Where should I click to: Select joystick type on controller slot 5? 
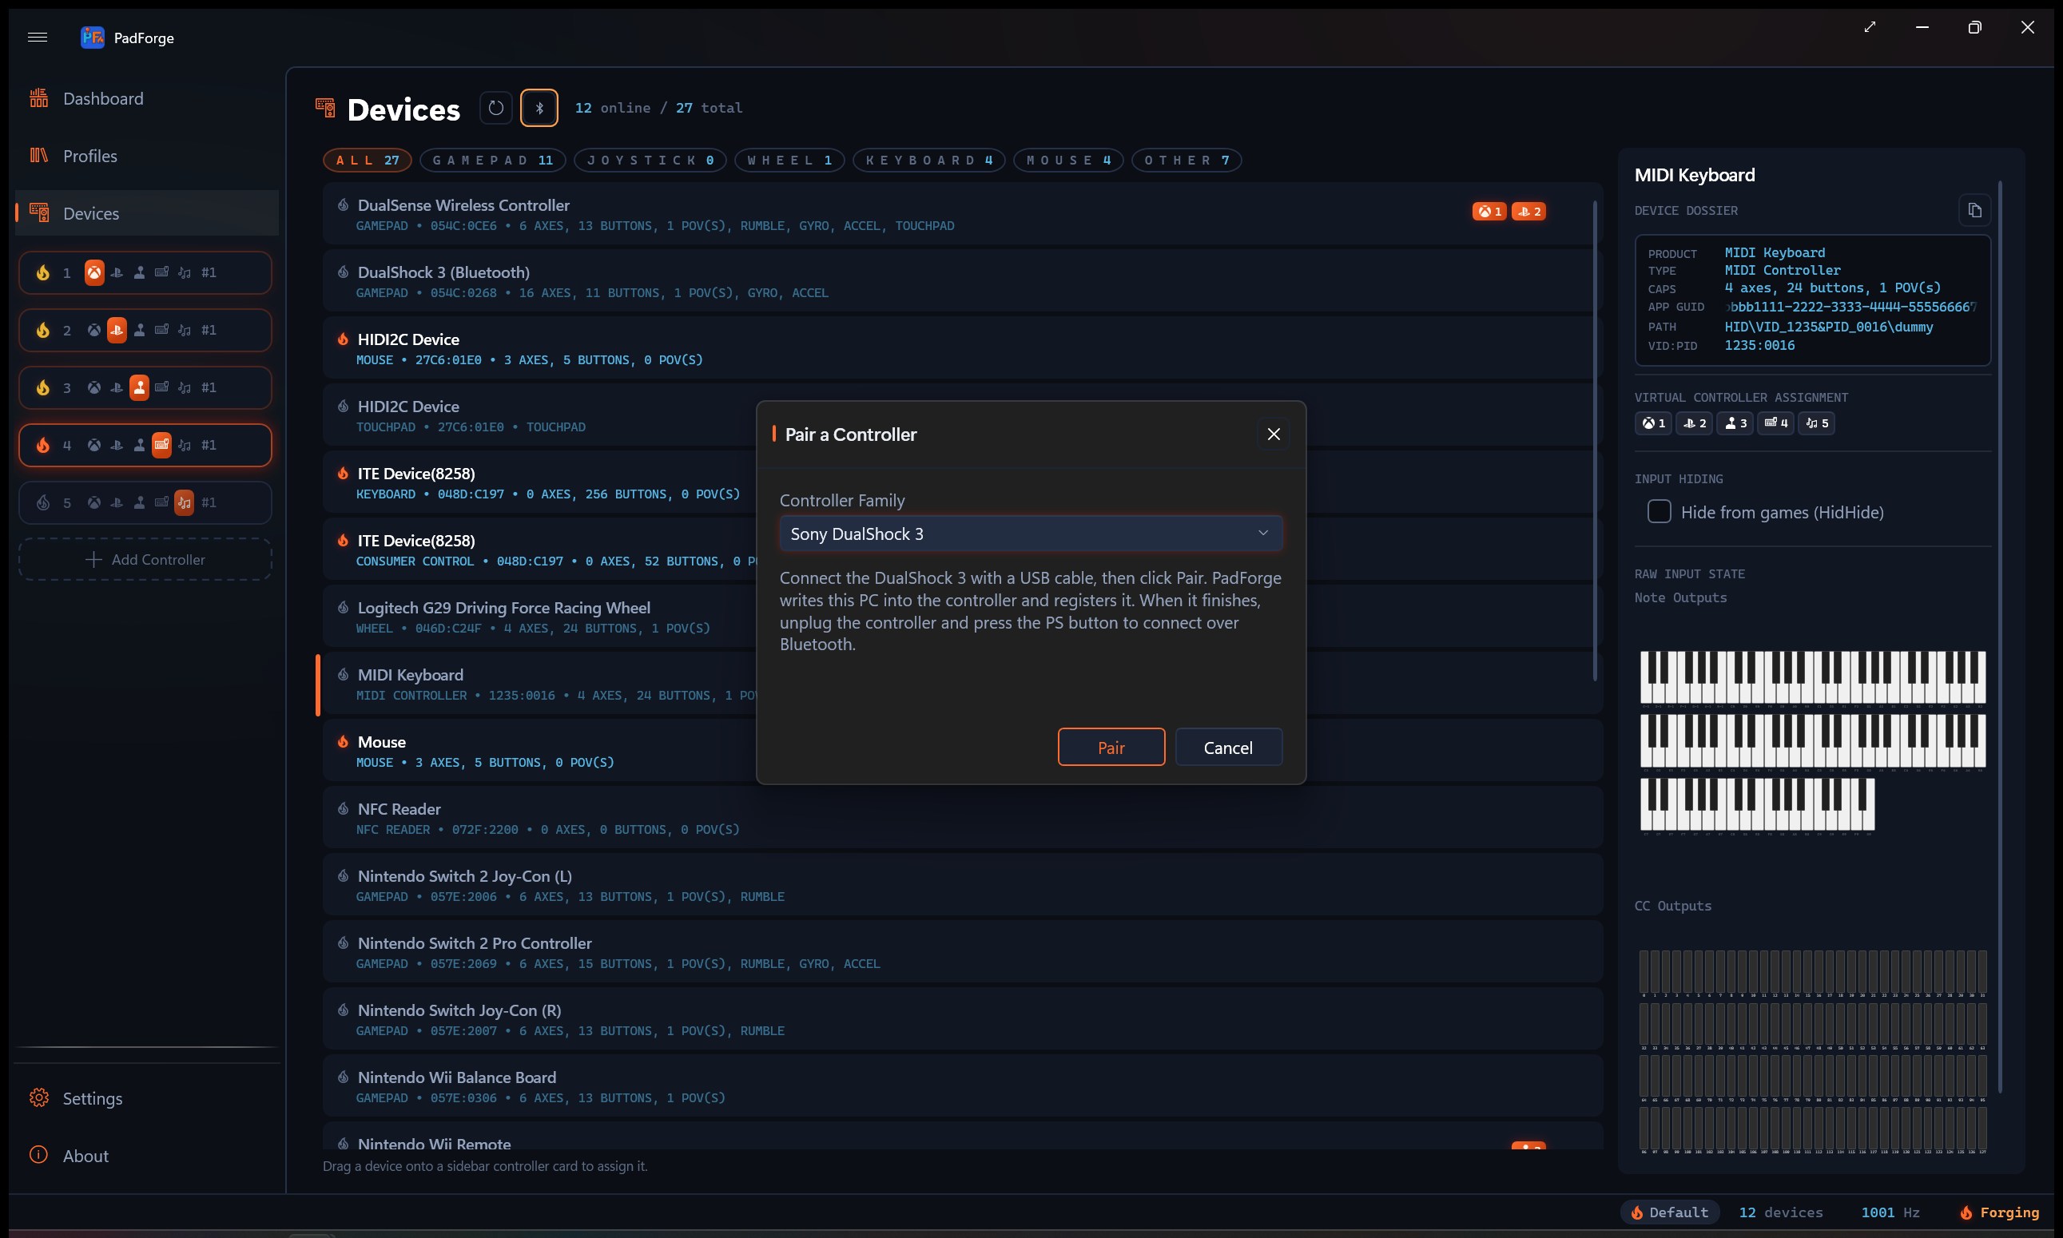tap(139, 503)
